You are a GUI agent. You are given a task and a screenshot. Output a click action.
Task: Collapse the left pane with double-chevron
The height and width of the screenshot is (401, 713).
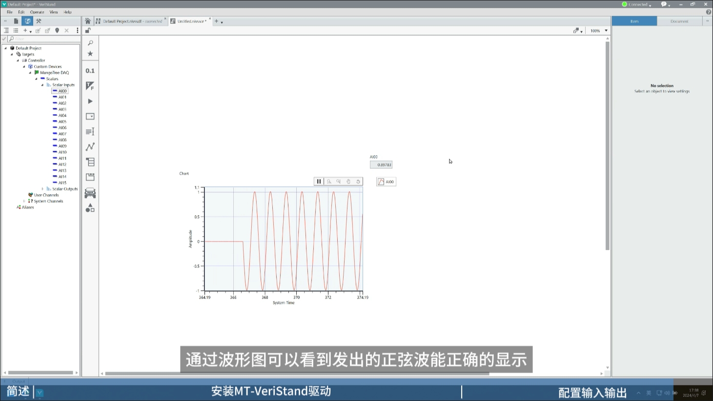point(5,21)
